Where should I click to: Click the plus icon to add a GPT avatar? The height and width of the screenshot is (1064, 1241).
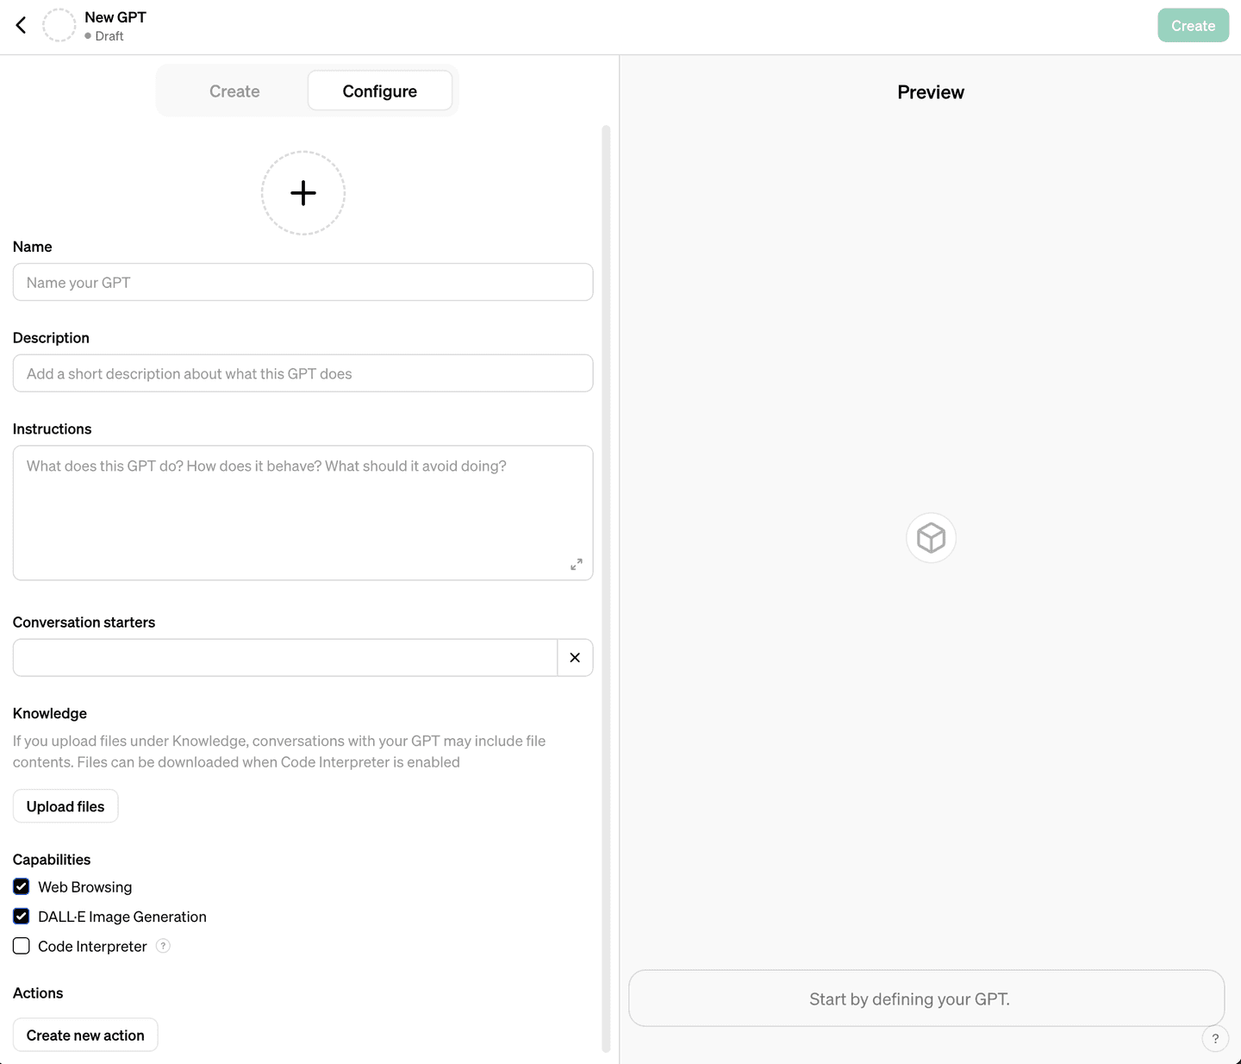tap(302, 192)
